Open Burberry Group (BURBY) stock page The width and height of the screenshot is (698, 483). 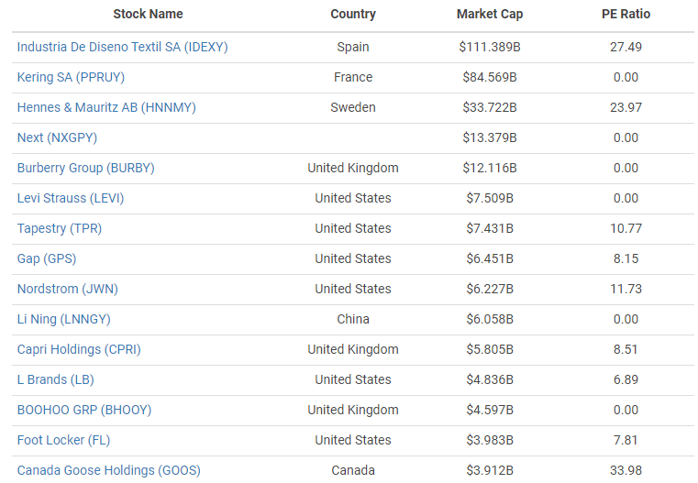(x=85, y=168)
